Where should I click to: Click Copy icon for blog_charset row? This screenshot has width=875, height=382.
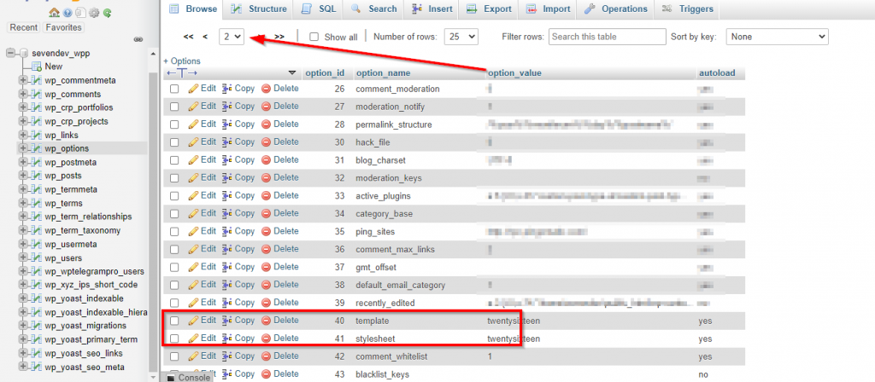click(227, 159)
